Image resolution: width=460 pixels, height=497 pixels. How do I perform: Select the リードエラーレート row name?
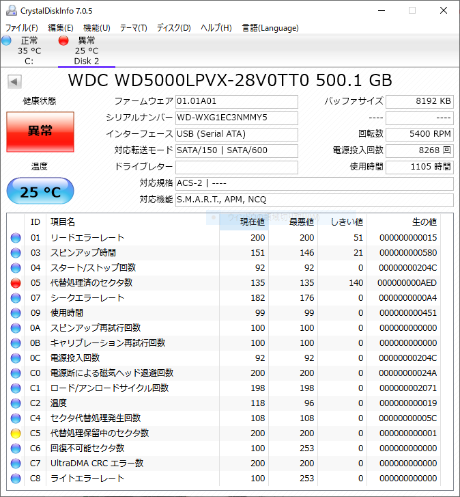pos(87,238)
